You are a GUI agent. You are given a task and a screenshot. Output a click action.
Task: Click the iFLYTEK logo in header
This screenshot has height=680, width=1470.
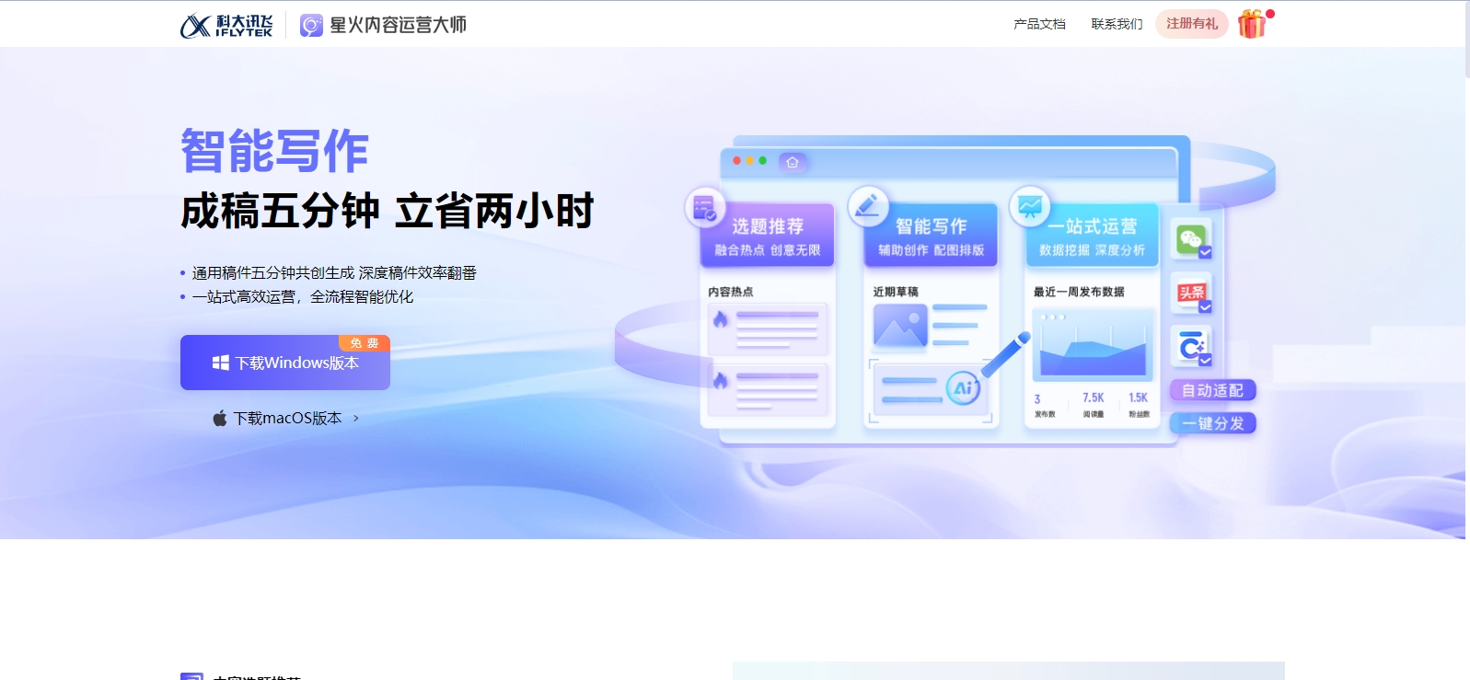pos(226,25)
